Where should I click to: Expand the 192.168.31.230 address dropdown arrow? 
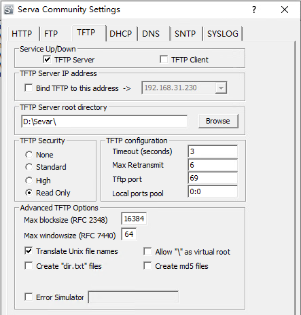coord(221,88)
